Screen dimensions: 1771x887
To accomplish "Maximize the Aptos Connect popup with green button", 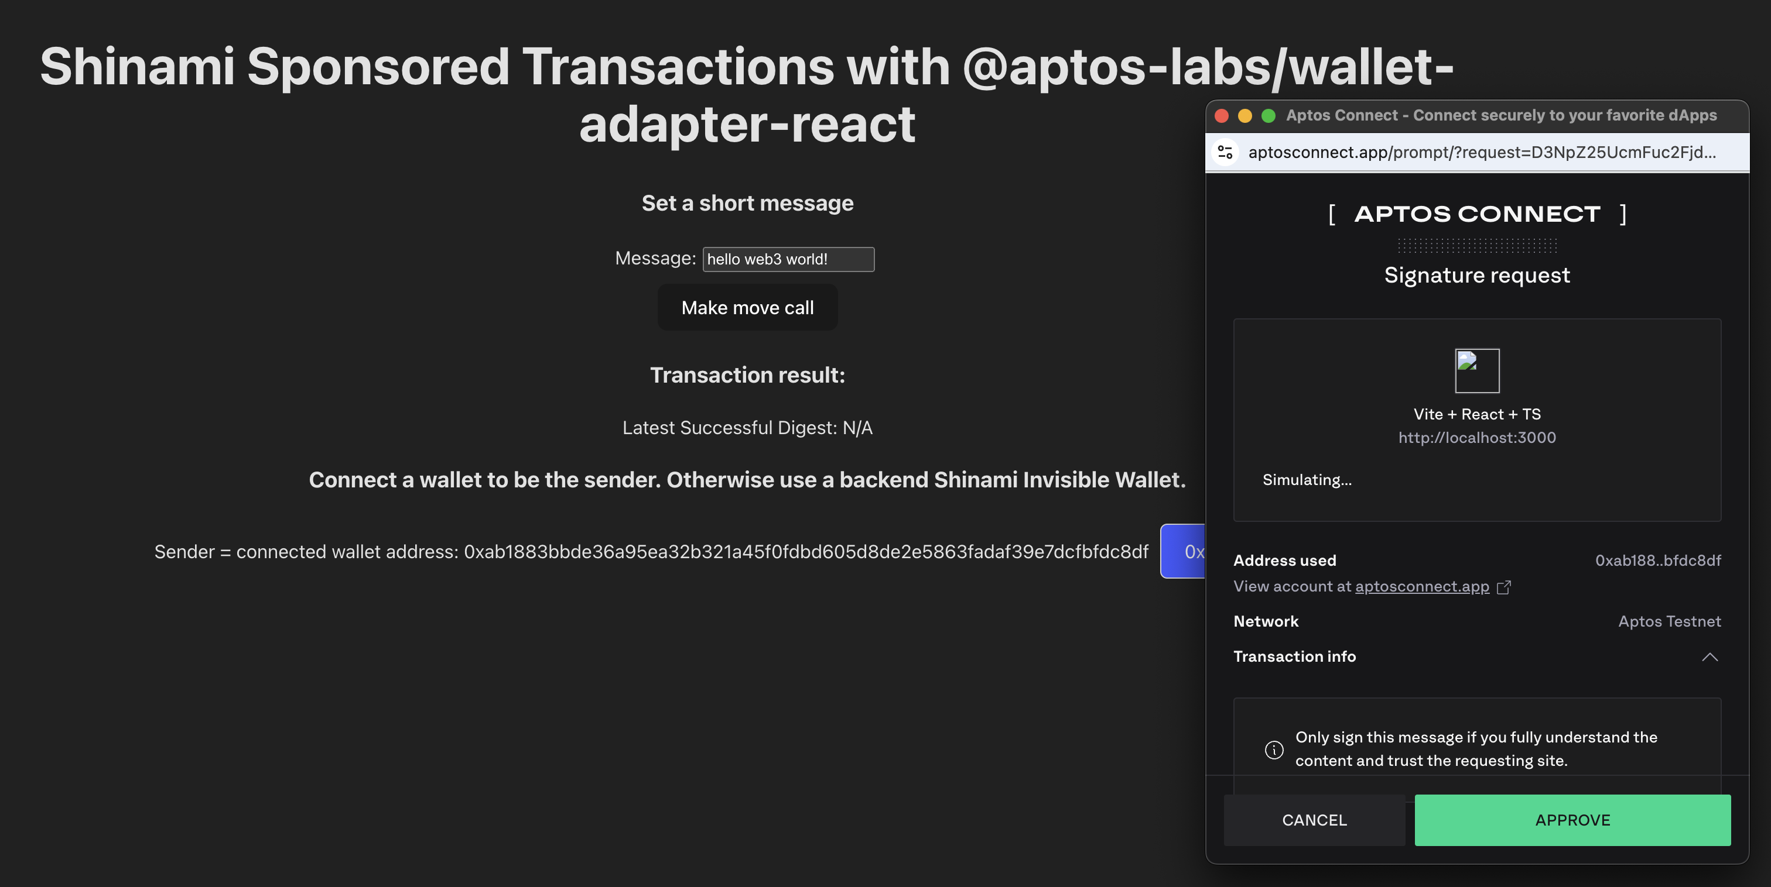I will coord(1269,115).
